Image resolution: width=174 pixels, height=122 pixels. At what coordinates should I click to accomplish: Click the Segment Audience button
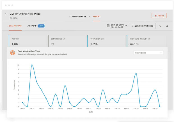tap(144, 26)
